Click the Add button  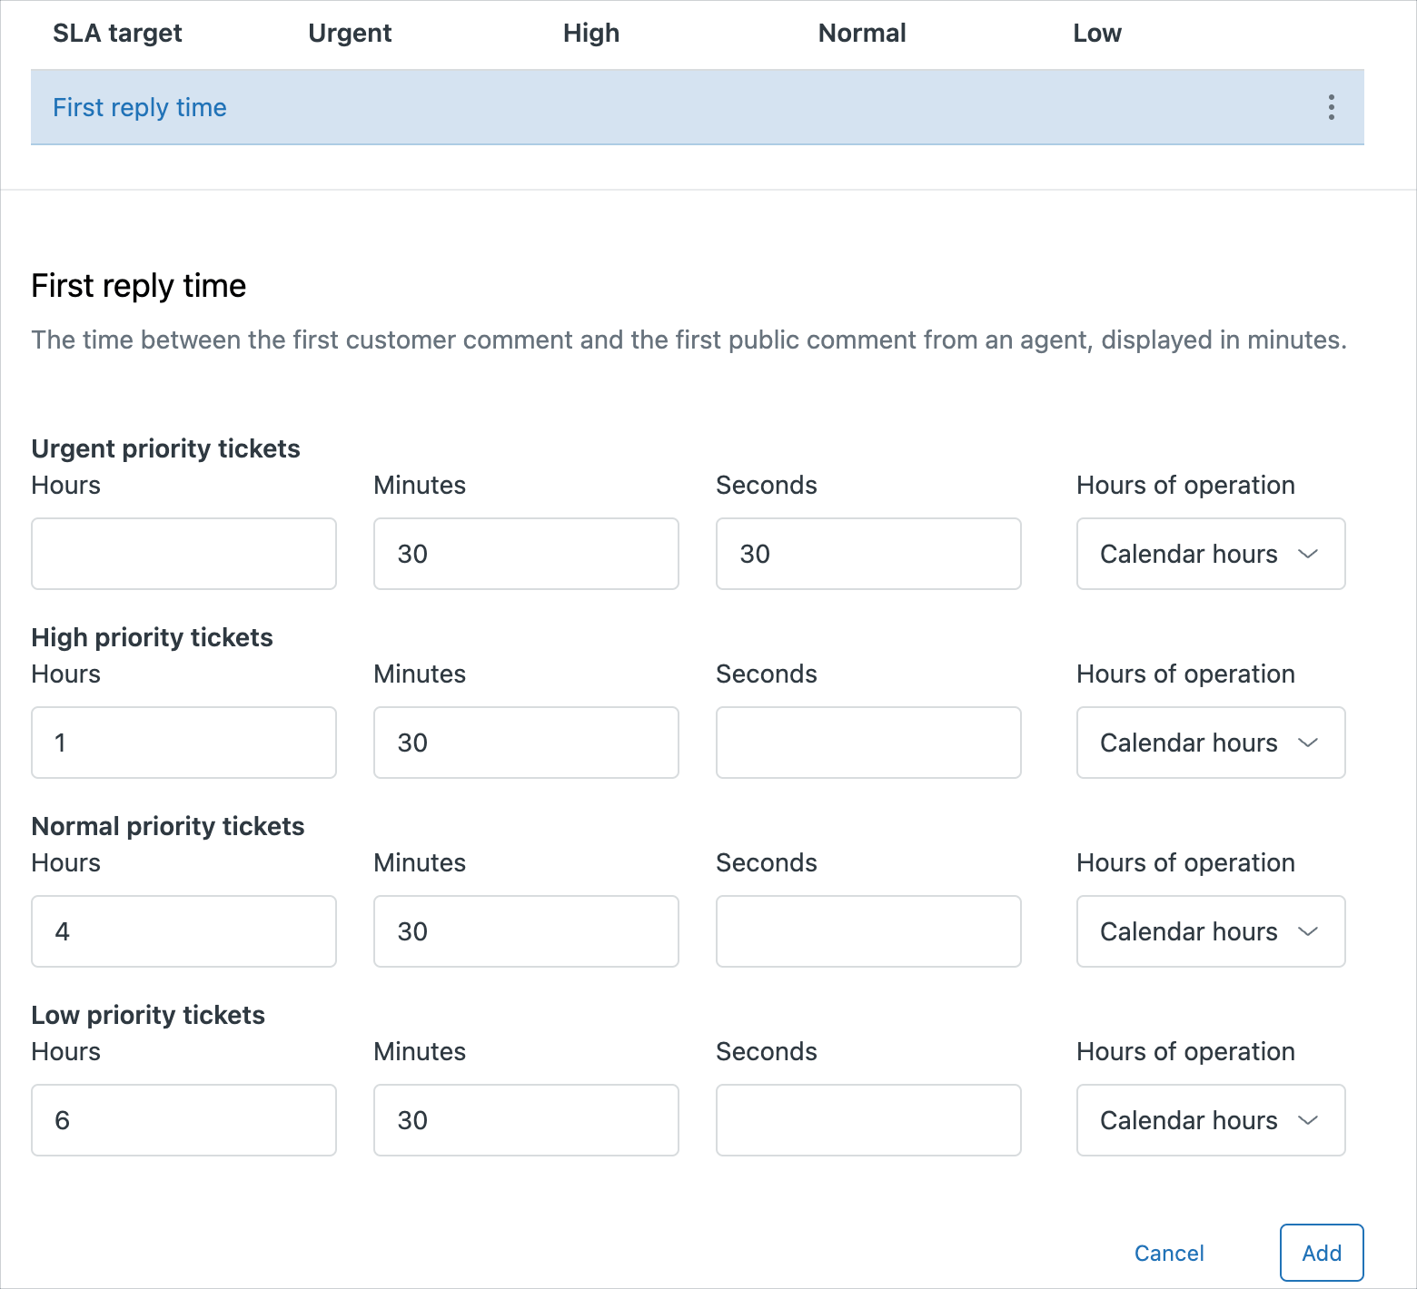point(1321,1253)
